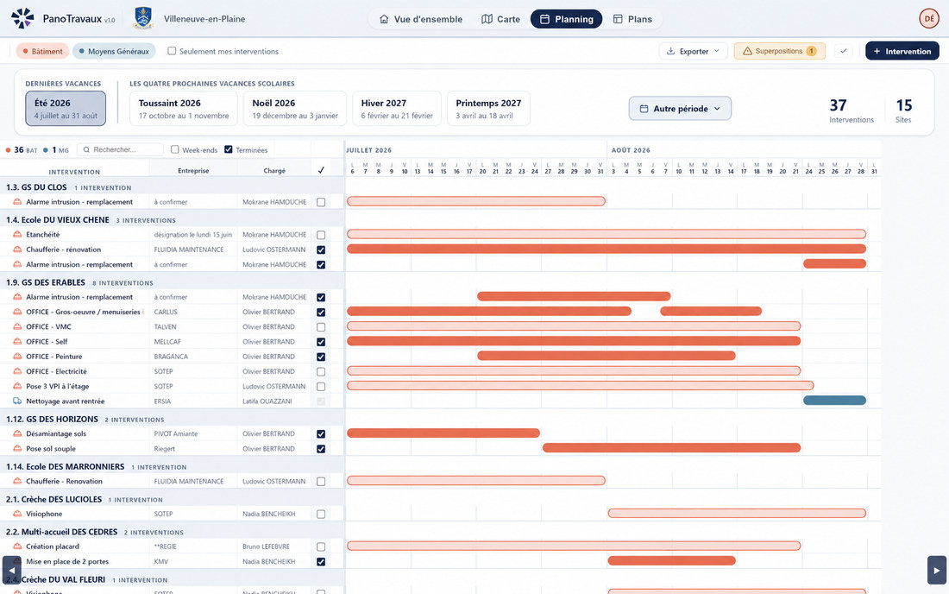Select the Planning tab

tap(566, 19)
